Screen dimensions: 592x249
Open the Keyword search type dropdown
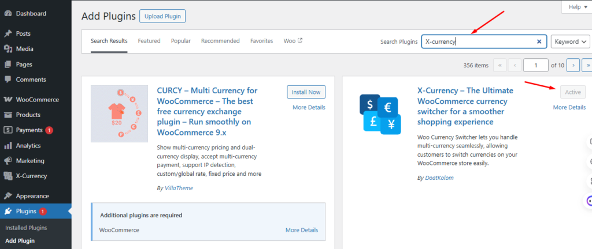pos(571,41)
